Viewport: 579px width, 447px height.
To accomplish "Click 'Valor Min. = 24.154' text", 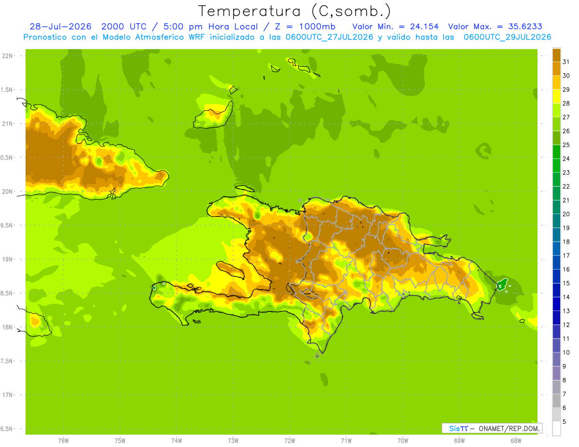I will tap(396, 27).
